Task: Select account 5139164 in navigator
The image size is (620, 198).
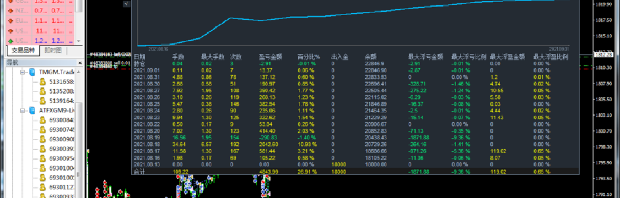Action: coord(62,101)
